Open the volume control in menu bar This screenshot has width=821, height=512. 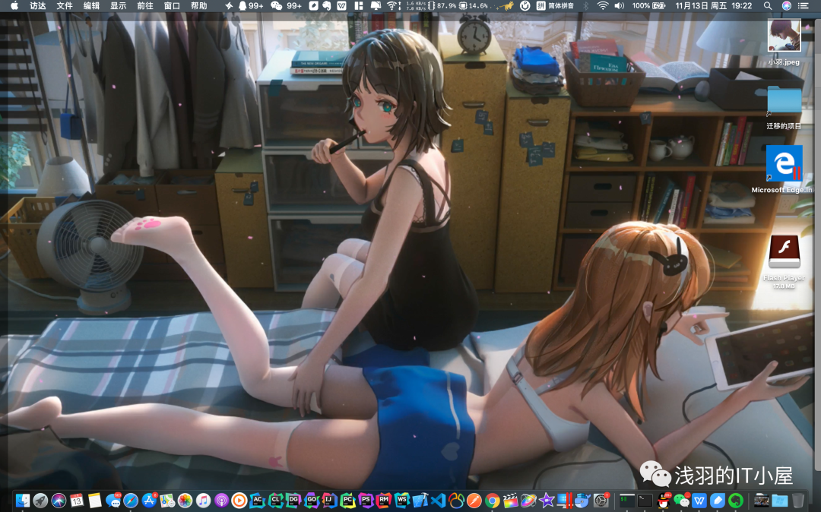[x=619, y=6]
